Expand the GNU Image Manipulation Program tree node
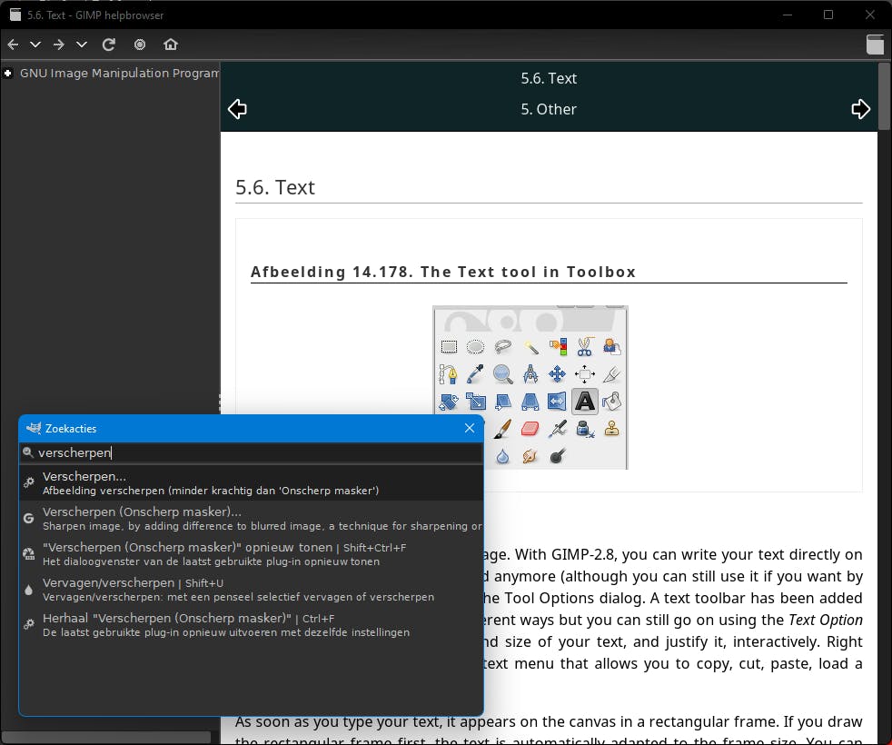 8,73
